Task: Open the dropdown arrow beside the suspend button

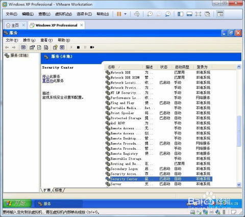Action: 126,14
